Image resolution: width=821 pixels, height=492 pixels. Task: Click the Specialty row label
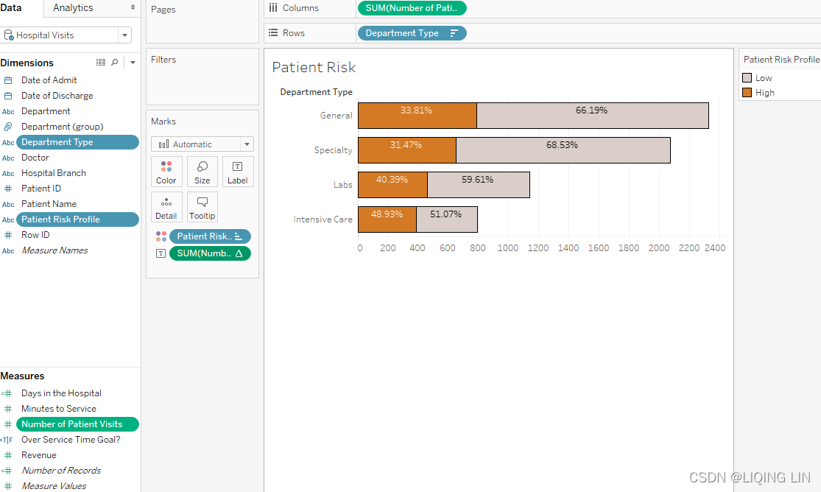[x=333, y=150]
